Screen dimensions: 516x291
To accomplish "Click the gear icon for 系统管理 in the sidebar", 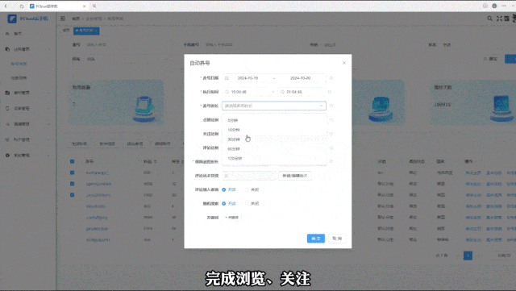I will [7, 155].
